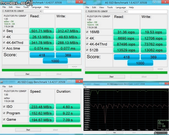Click Start in Compression-Benchmark window
Viewport: 169px width, 135px height.
click(114, 133)
